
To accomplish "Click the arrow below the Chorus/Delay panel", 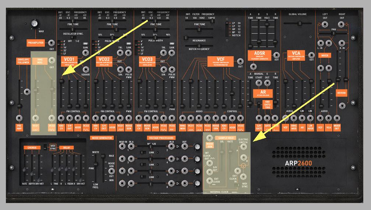I will (53, 189).
